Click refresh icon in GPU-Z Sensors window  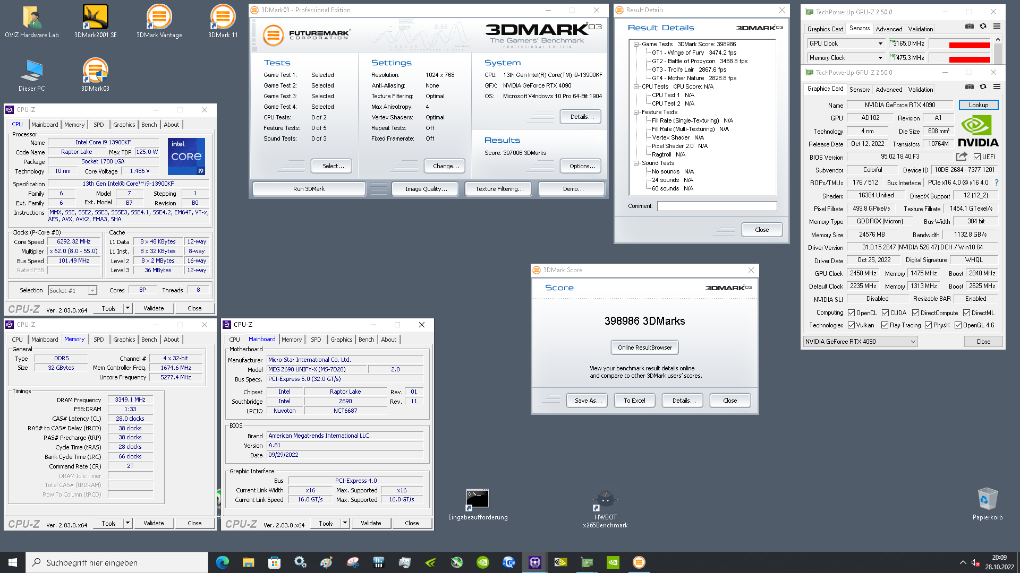(983, 26)
